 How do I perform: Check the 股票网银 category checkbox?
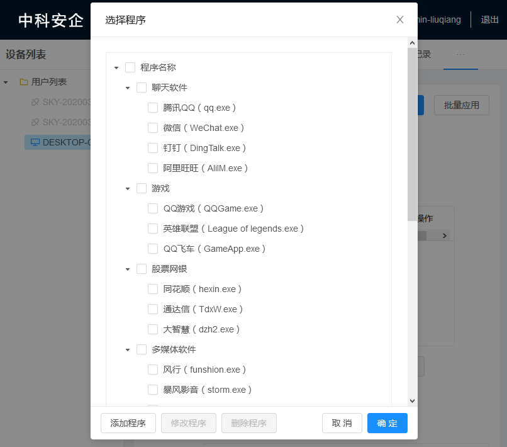tap(142, 269)
